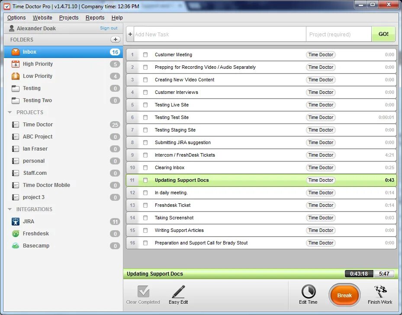Screen dimensions: 402x315
Task: Click the Staff.com project icon
Action: click(x=16, y=173)
